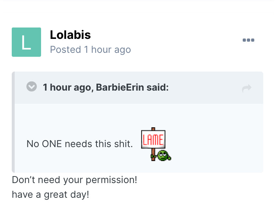Go to the quoted post via the arrow icon
275x219 pixels.
pyautogui.click(x=247, y=88)
